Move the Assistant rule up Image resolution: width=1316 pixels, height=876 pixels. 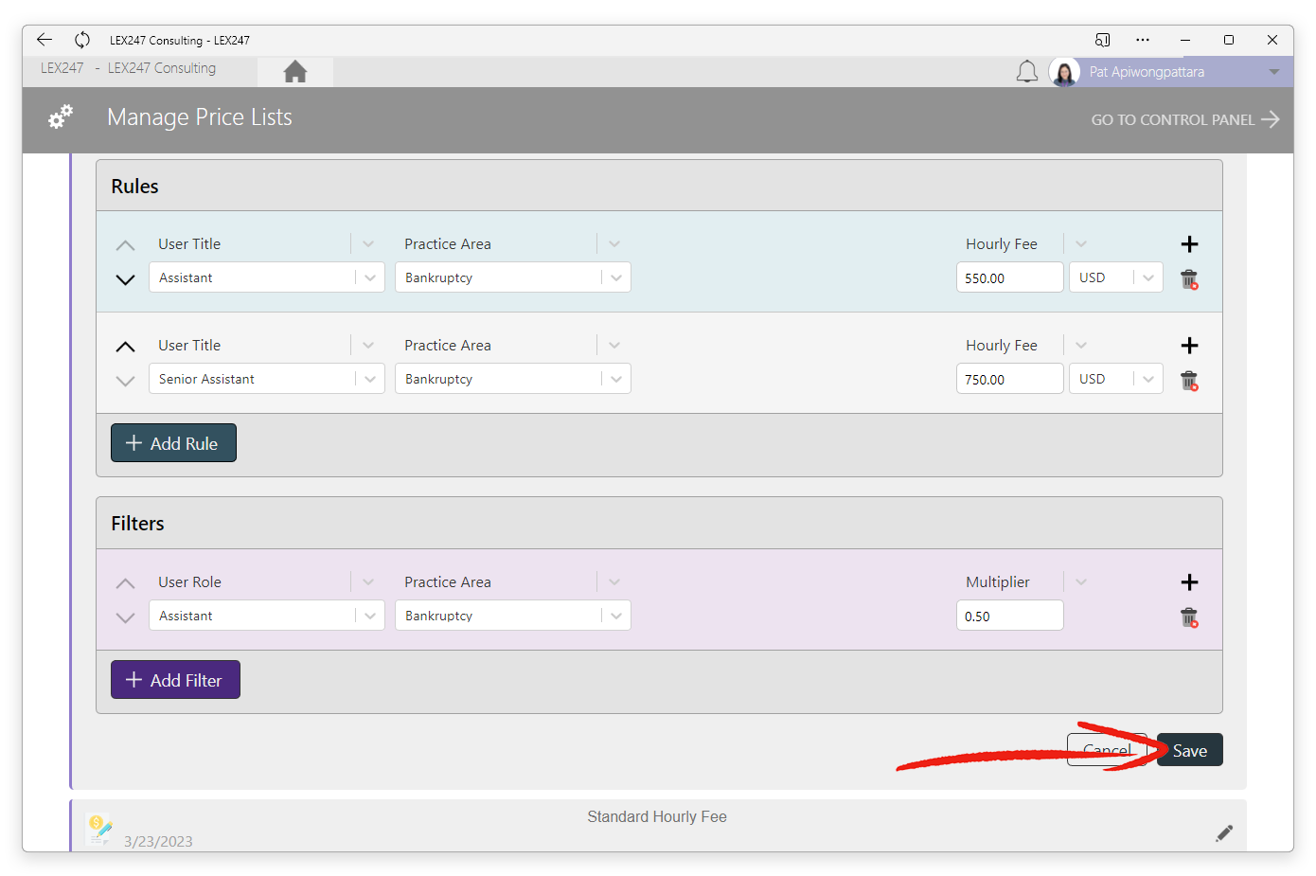pos(125,245)
